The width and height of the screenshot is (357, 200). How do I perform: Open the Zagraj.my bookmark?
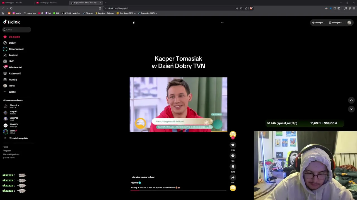point(104,13)
